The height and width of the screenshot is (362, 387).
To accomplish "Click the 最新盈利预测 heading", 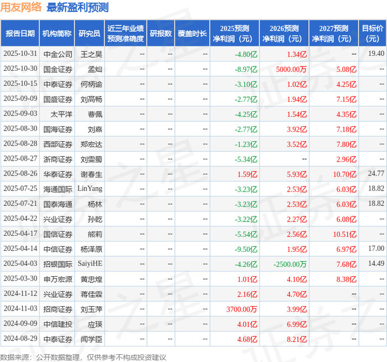I will pyautogui.click(x=77, y=7).
